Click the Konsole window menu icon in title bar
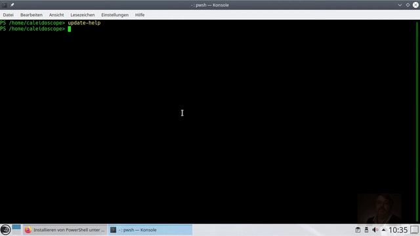This screenshot has height=236, width=420. pyautogui.click(x=5, y=5)
